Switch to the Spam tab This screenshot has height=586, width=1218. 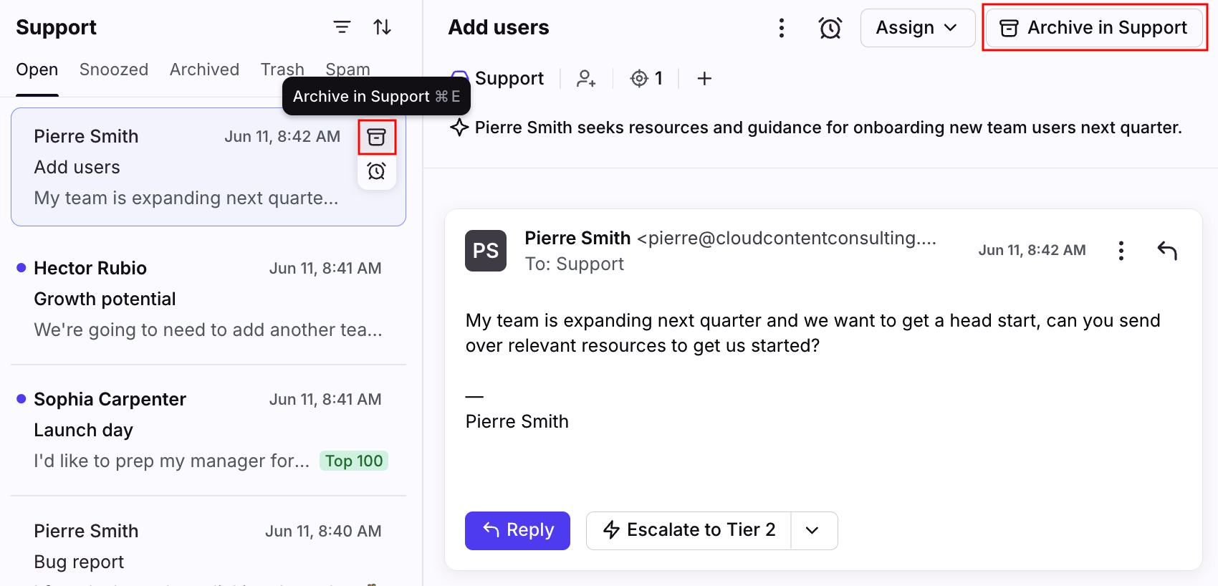point(347,70)
